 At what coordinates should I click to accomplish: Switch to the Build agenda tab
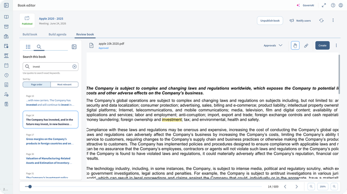tap(57, 35)
